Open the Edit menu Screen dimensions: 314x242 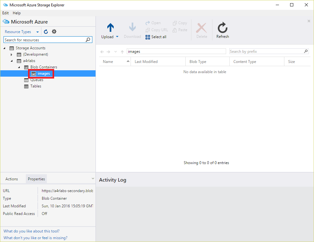coord(5,13)
